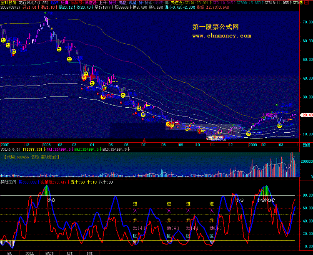Click the 代码:600456 名称:宝钛股份 label

pos(32,157)
